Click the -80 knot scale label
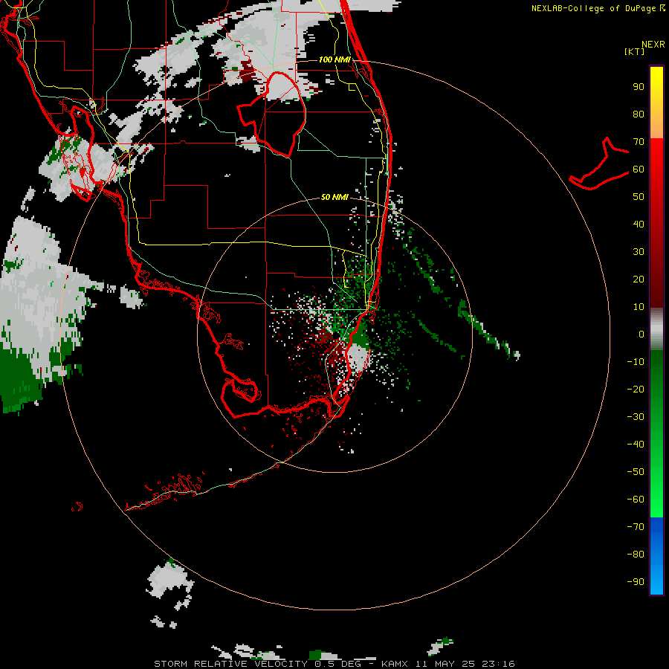Viewport: 669px width, 669px height. pos(636,555)
